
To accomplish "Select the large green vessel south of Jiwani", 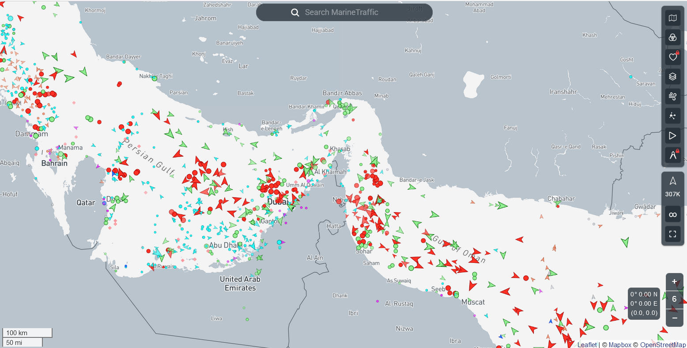I will [625, 242].
